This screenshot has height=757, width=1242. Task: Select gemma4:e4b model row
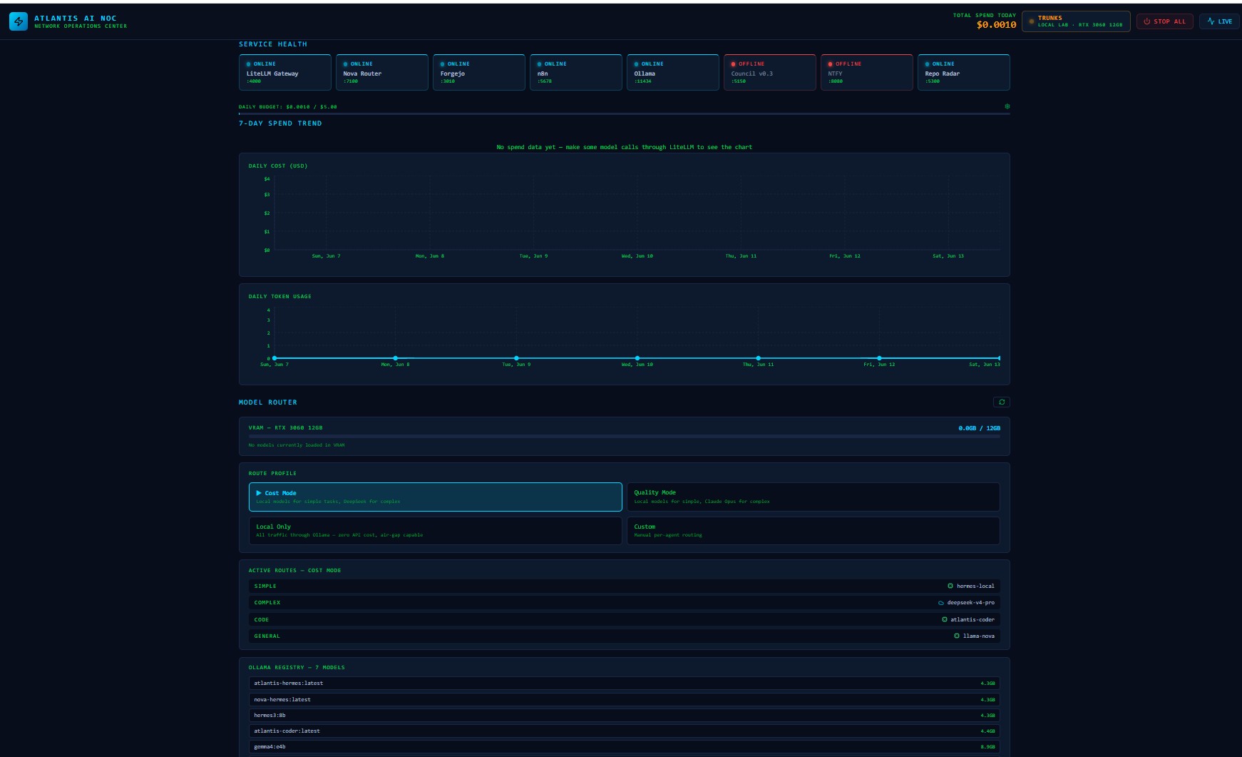[x=625, y=746]
